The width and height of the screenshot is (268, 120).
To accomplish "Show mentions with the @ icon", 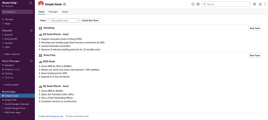I will pyautogui.click(x=255, y=4).
